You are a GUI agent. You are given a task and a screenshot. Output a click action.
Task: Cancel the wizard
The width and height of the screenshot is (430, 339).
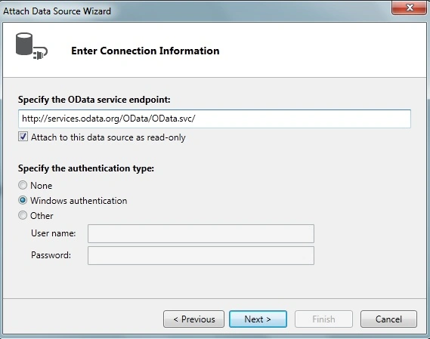(x=388, y=319)
